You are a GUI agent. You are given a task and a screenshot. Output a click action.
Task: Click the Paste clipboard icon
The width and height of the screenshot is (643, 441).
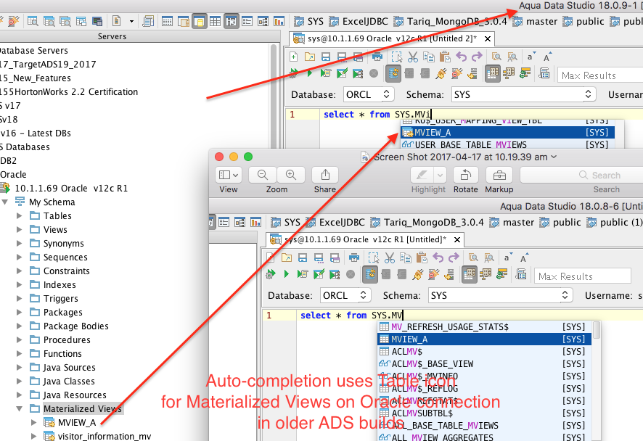tap(445, 57)
